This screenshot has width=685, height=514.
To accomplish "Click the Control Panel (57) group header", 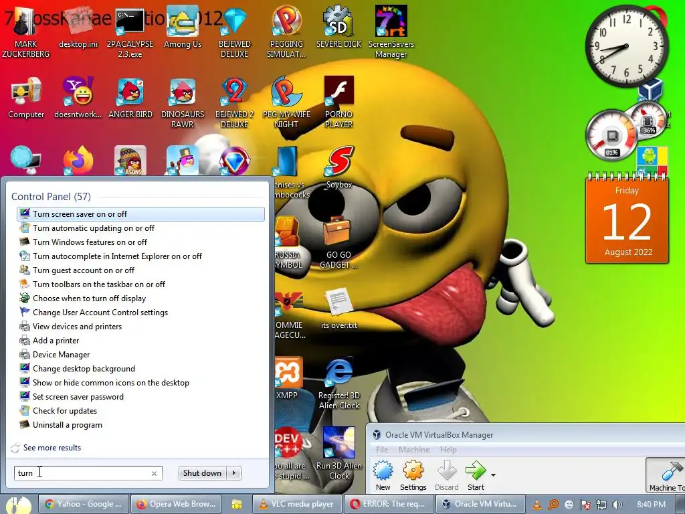I will click(51, 197).
